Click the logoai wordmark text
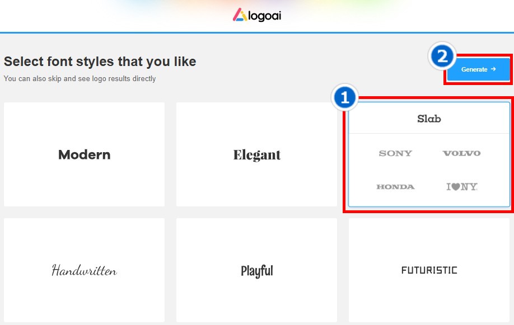 point(264,15)
